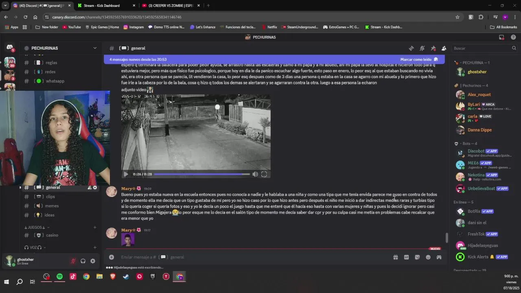Toggle video volume speaker icon

tap(255, 174)
